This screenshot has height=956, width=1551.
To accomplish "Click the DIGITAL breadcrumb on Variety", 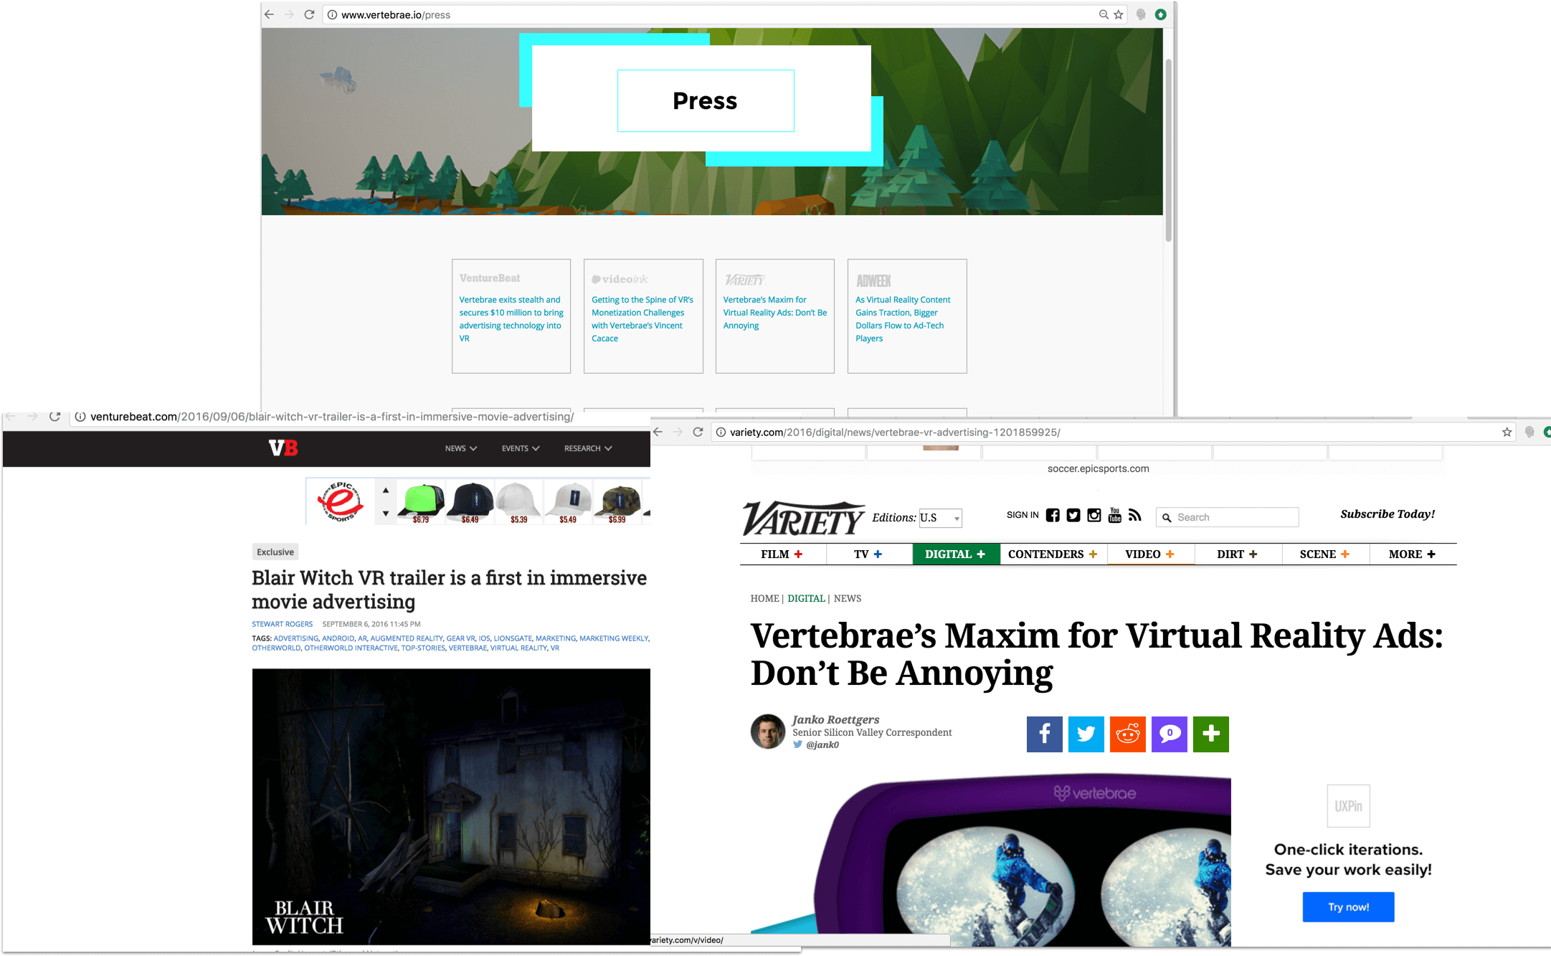I will [x=806, y=598].
